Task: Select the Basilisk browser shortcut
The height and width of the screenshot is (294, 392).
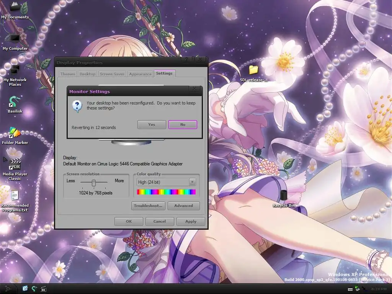Action: point(15,105)
